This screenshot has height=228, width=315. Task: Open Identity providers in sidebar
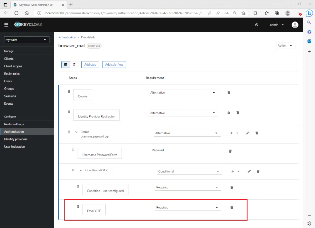[16, 139]
